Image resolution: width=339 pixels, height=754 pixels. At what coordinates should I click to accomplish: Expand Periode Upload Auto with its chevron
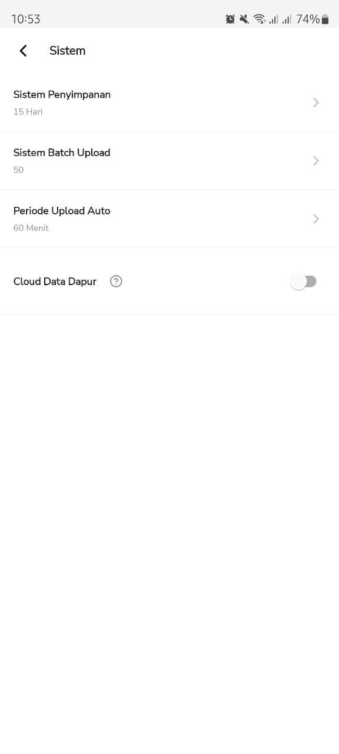click(x=316, y=219)
